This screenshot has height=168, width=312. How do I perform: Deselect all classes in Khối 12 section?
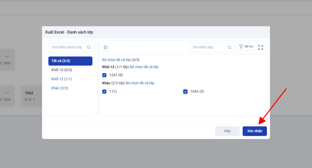pyautogui.click(x=144, y=67)
